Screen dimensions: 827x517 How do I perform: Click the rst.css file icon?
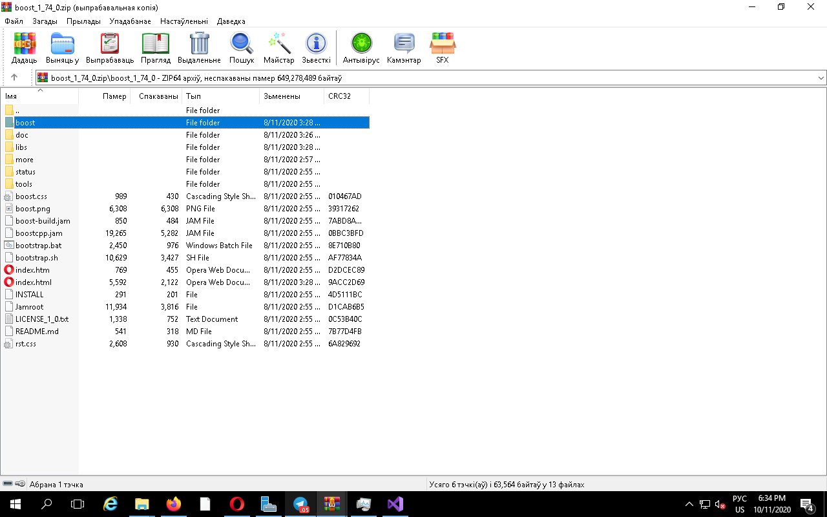point(9,344)
